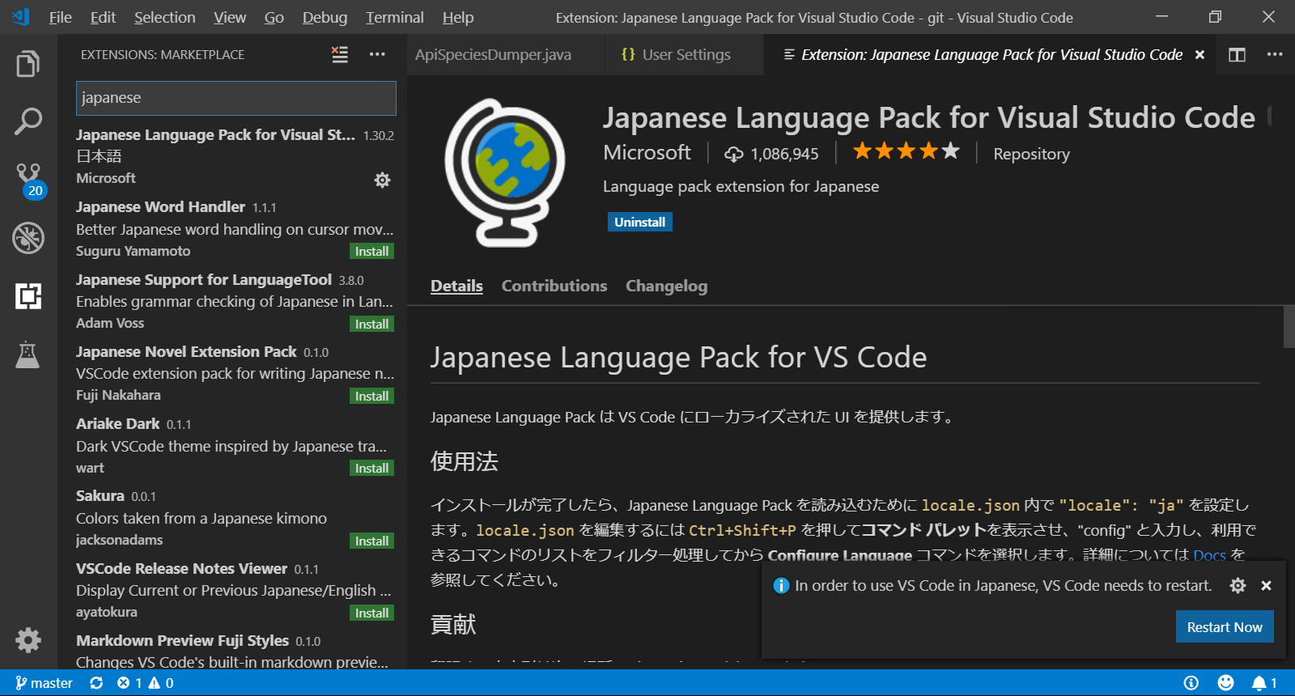This screenshot has height=696, width=1295.
Task: Open the Search view in activity bar
Action: pyautogui.click(x=28, y=121)
